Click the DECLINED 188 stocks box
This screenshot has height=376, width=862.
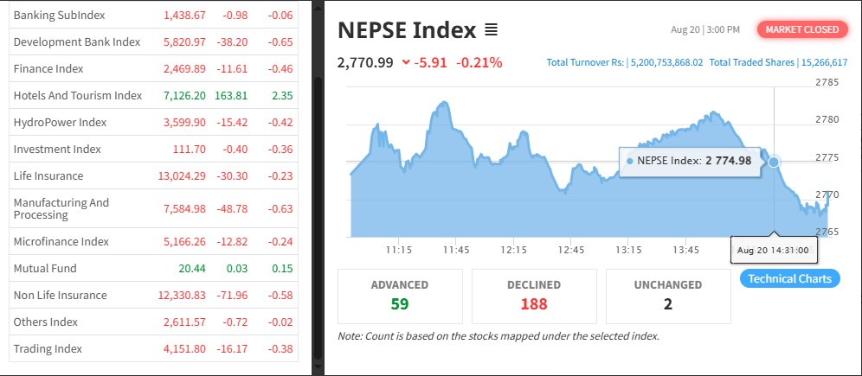click(x=533, y=294)
